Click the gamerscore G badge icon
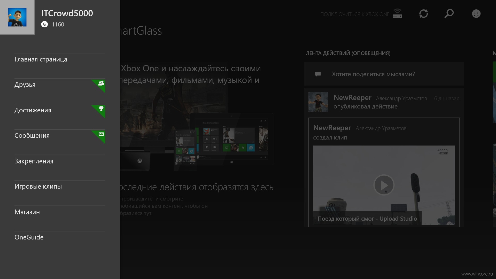Image resolution: width=496 pixels, height=279 pixels. [x=44, y=24]
